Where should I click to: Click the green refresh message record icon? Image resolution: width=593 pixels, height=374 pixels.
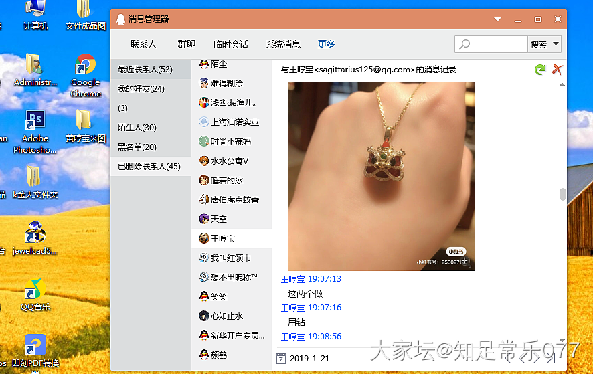pos(540,70)
